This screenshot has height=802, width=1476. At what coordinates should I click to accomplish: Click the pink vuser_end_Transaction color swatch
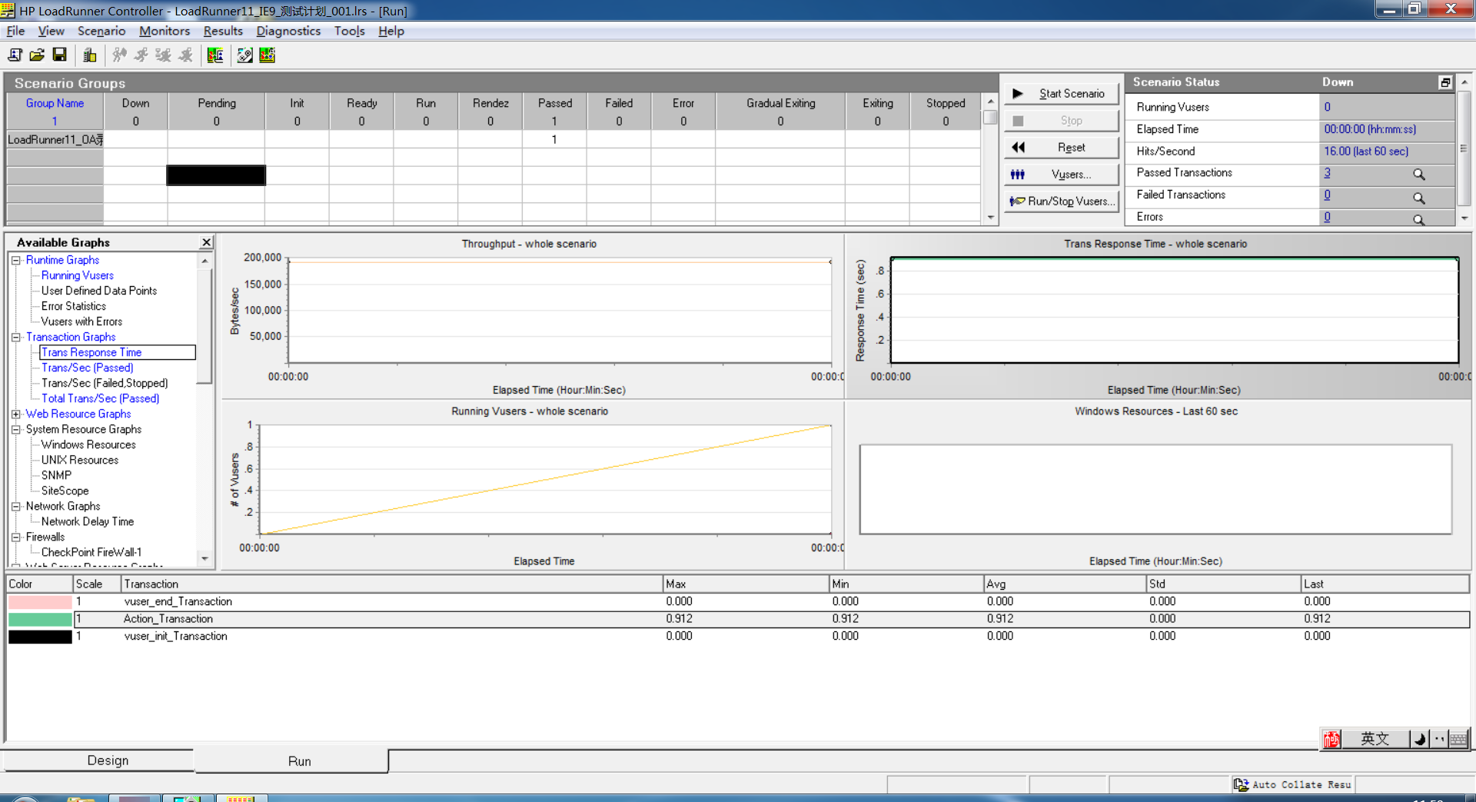tap(40, 602)
